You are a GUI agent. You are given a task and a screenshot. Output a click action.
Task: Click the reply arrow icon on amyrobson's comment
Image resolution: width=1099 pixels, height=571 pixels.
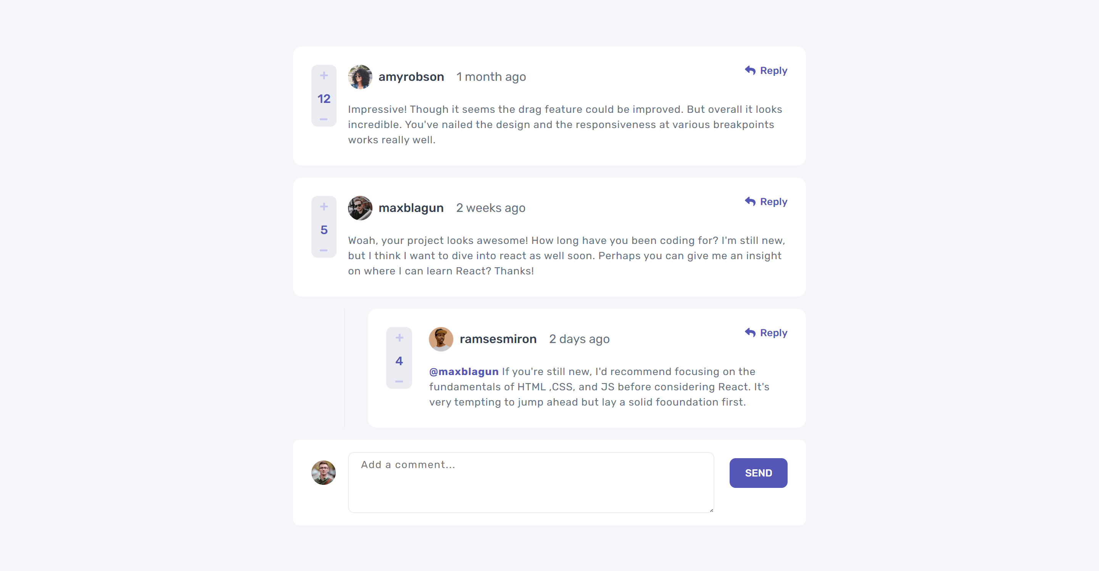pos(750,70)
